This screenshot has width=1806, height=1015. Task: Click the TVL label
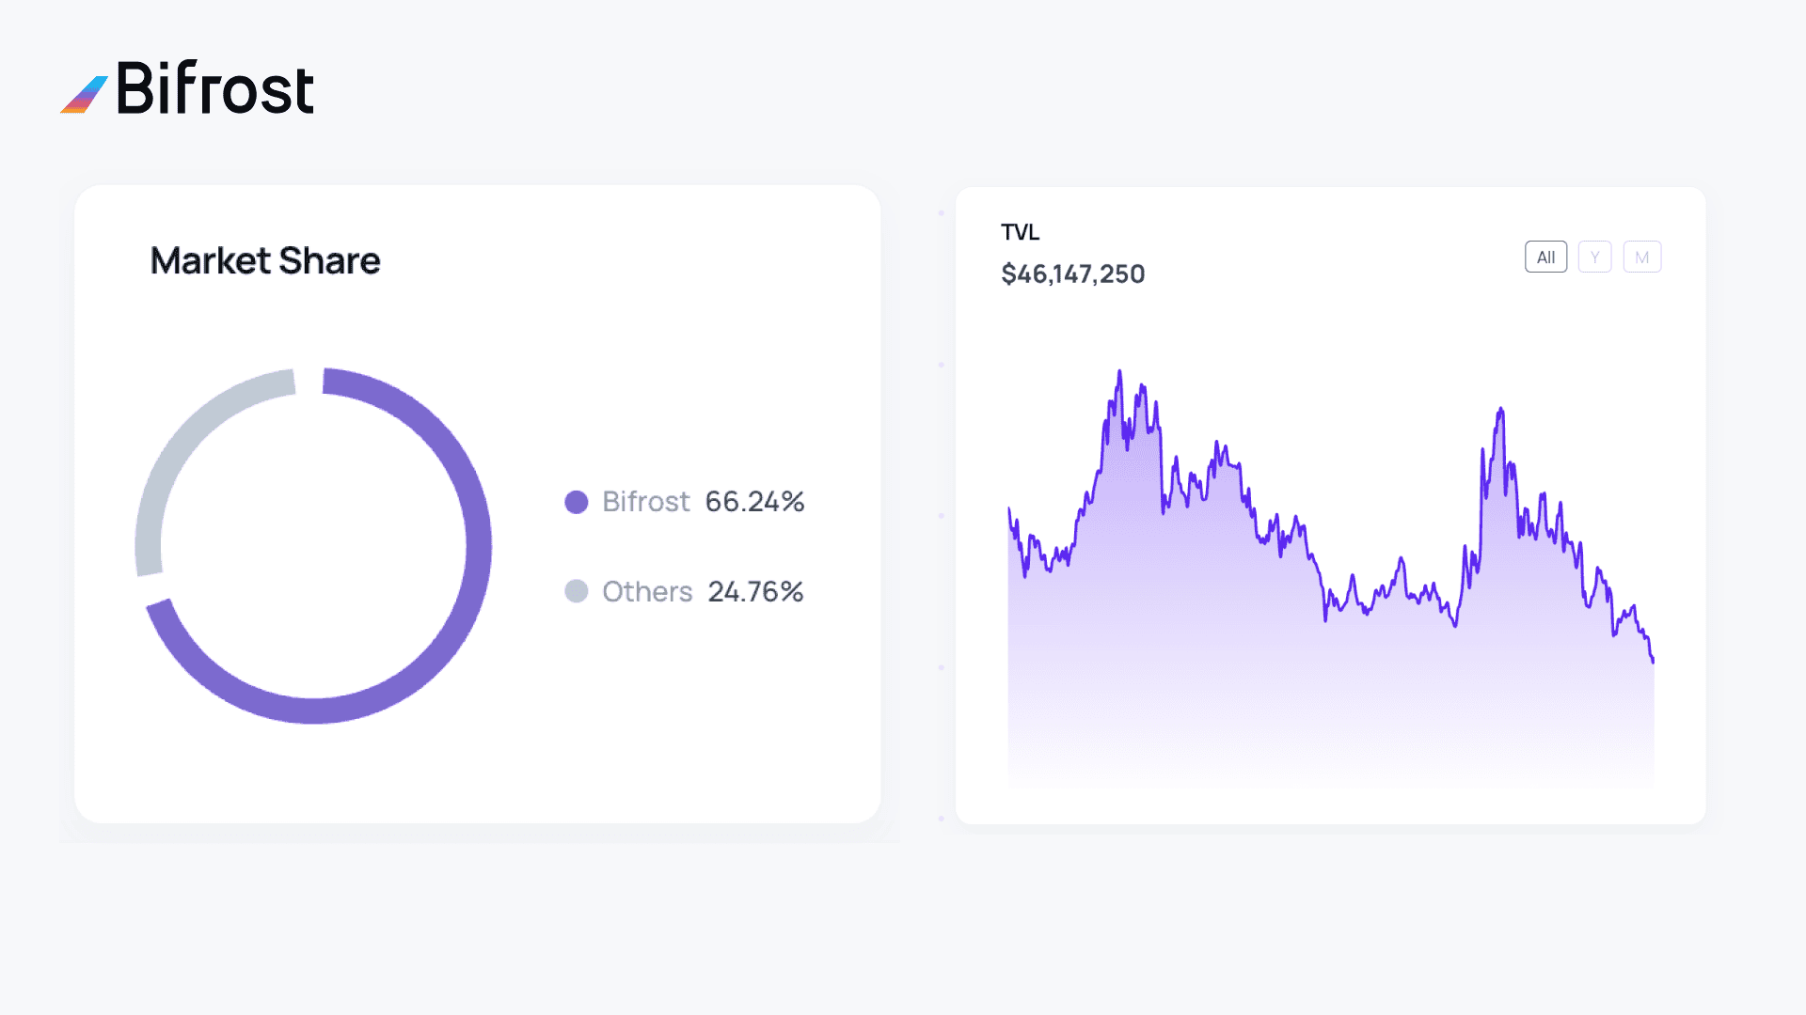(1020, 232)
